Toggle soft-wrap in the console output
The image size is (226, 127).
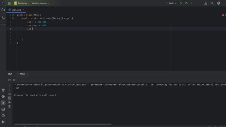pos(10,94)
